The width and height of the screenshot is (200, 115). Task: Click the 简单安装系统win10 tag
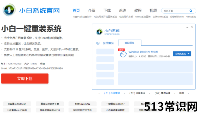click(50, 110)
